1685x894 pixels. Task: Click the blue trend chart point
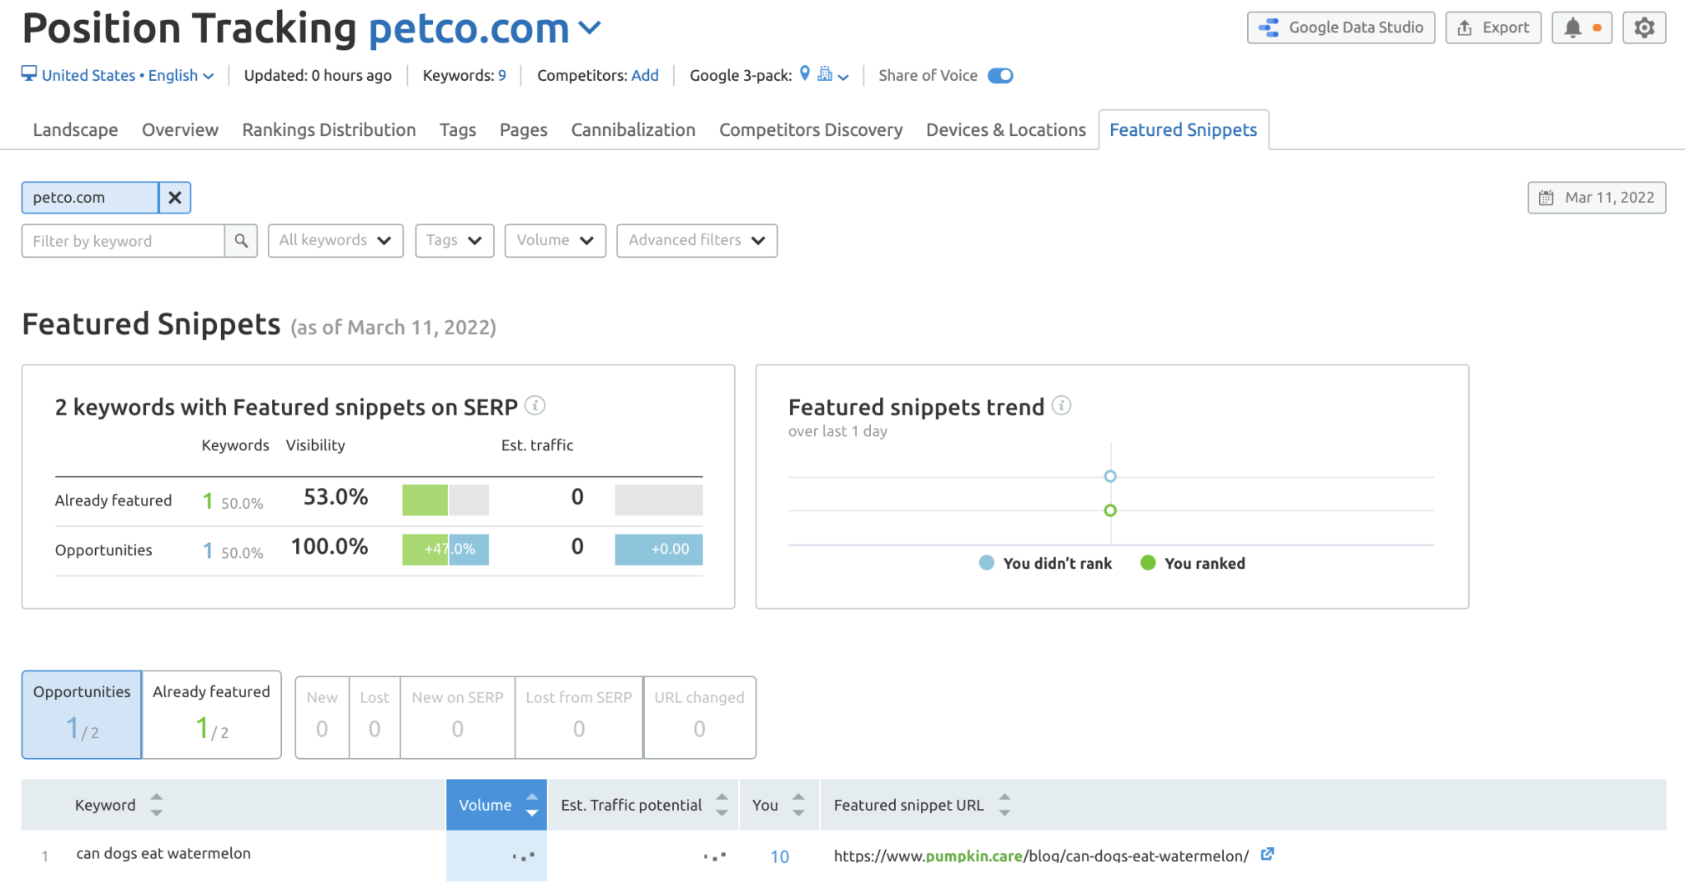[x=1110, y=476]
